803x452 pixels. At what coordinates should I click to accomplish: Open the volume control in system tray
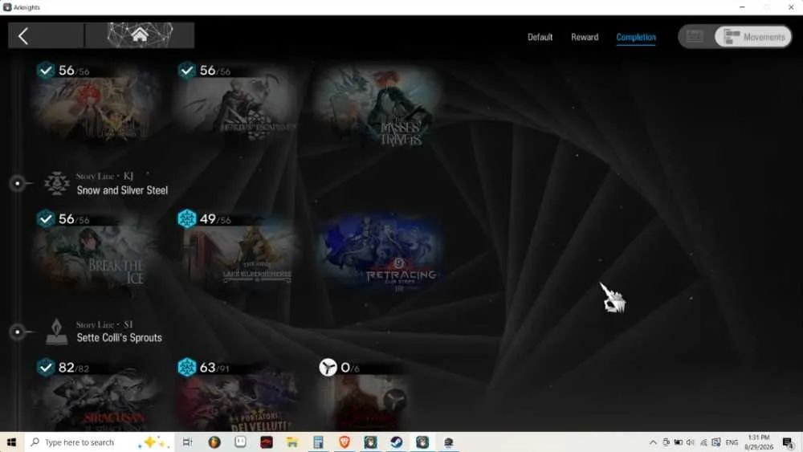[691, 442]
